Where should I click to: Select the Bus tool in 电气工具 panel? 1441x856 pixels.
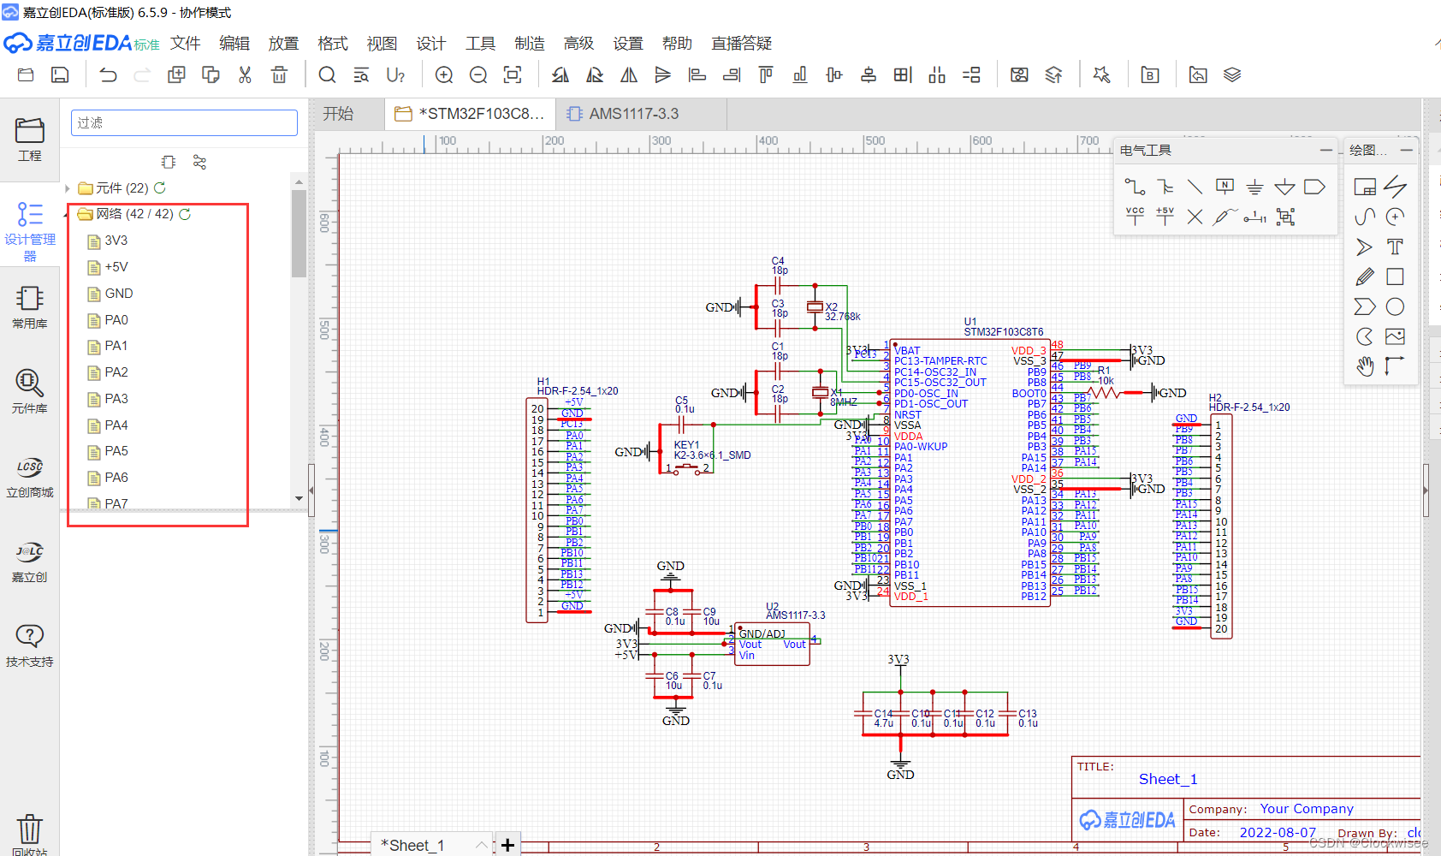tap(1165, 187)
